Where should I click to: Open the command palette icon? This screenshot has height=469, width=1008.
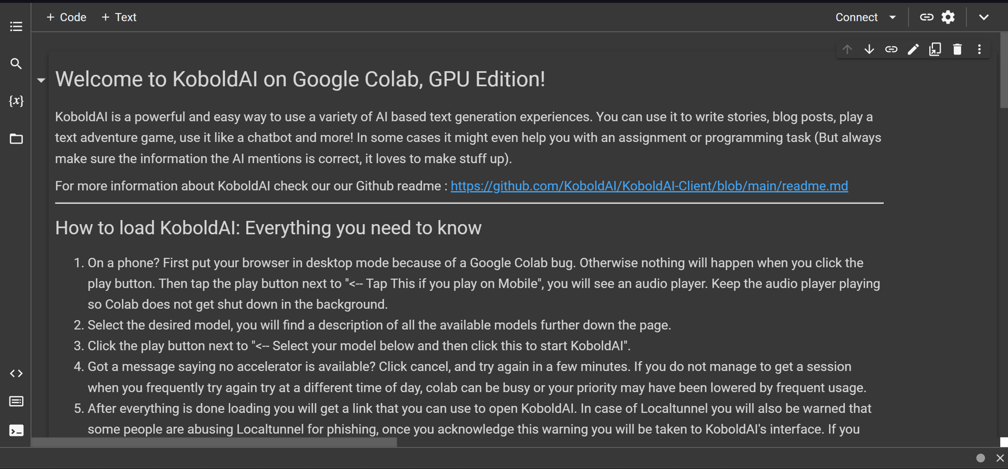click(16, 401)
